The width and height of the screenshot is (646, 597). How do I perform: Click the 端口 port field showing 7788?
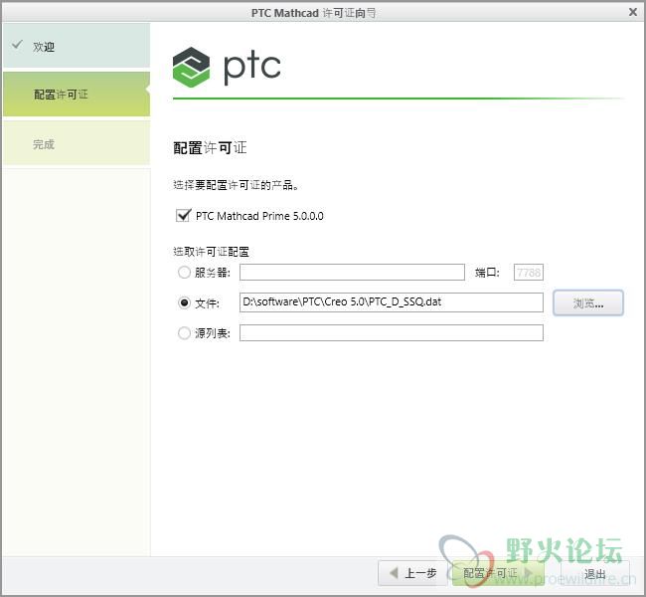pos(529,273)
